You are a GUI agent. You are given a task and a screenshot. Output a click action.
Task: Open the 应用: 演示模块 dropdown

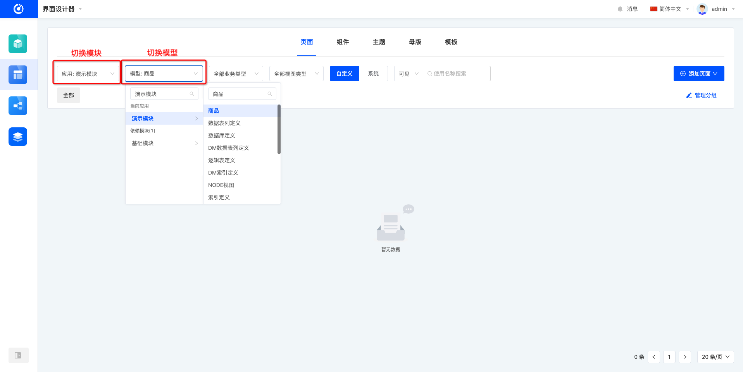(x=88, y=74)
